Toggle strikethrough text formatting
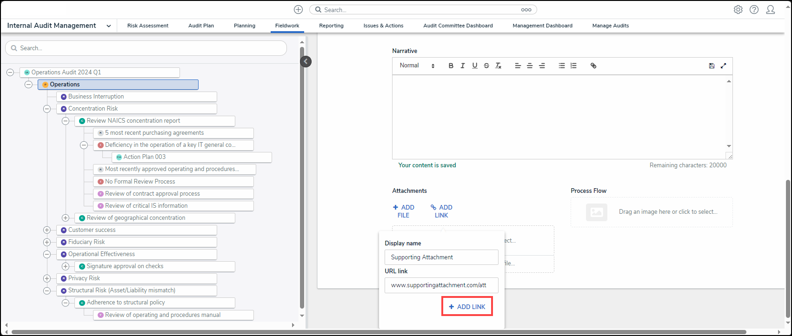The height and width of the screenshot is (336, 792). tap(486, 66)
